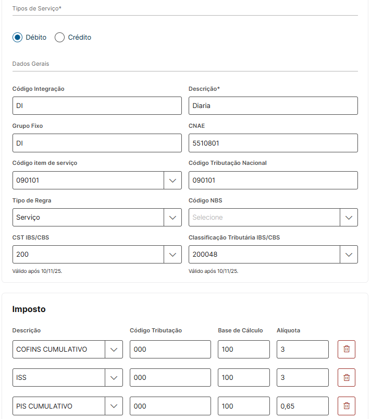Viewport: 371px width, 419px height.
Task: Click the PIS CUMULATIVO Alíquota field
Action: 302,406
